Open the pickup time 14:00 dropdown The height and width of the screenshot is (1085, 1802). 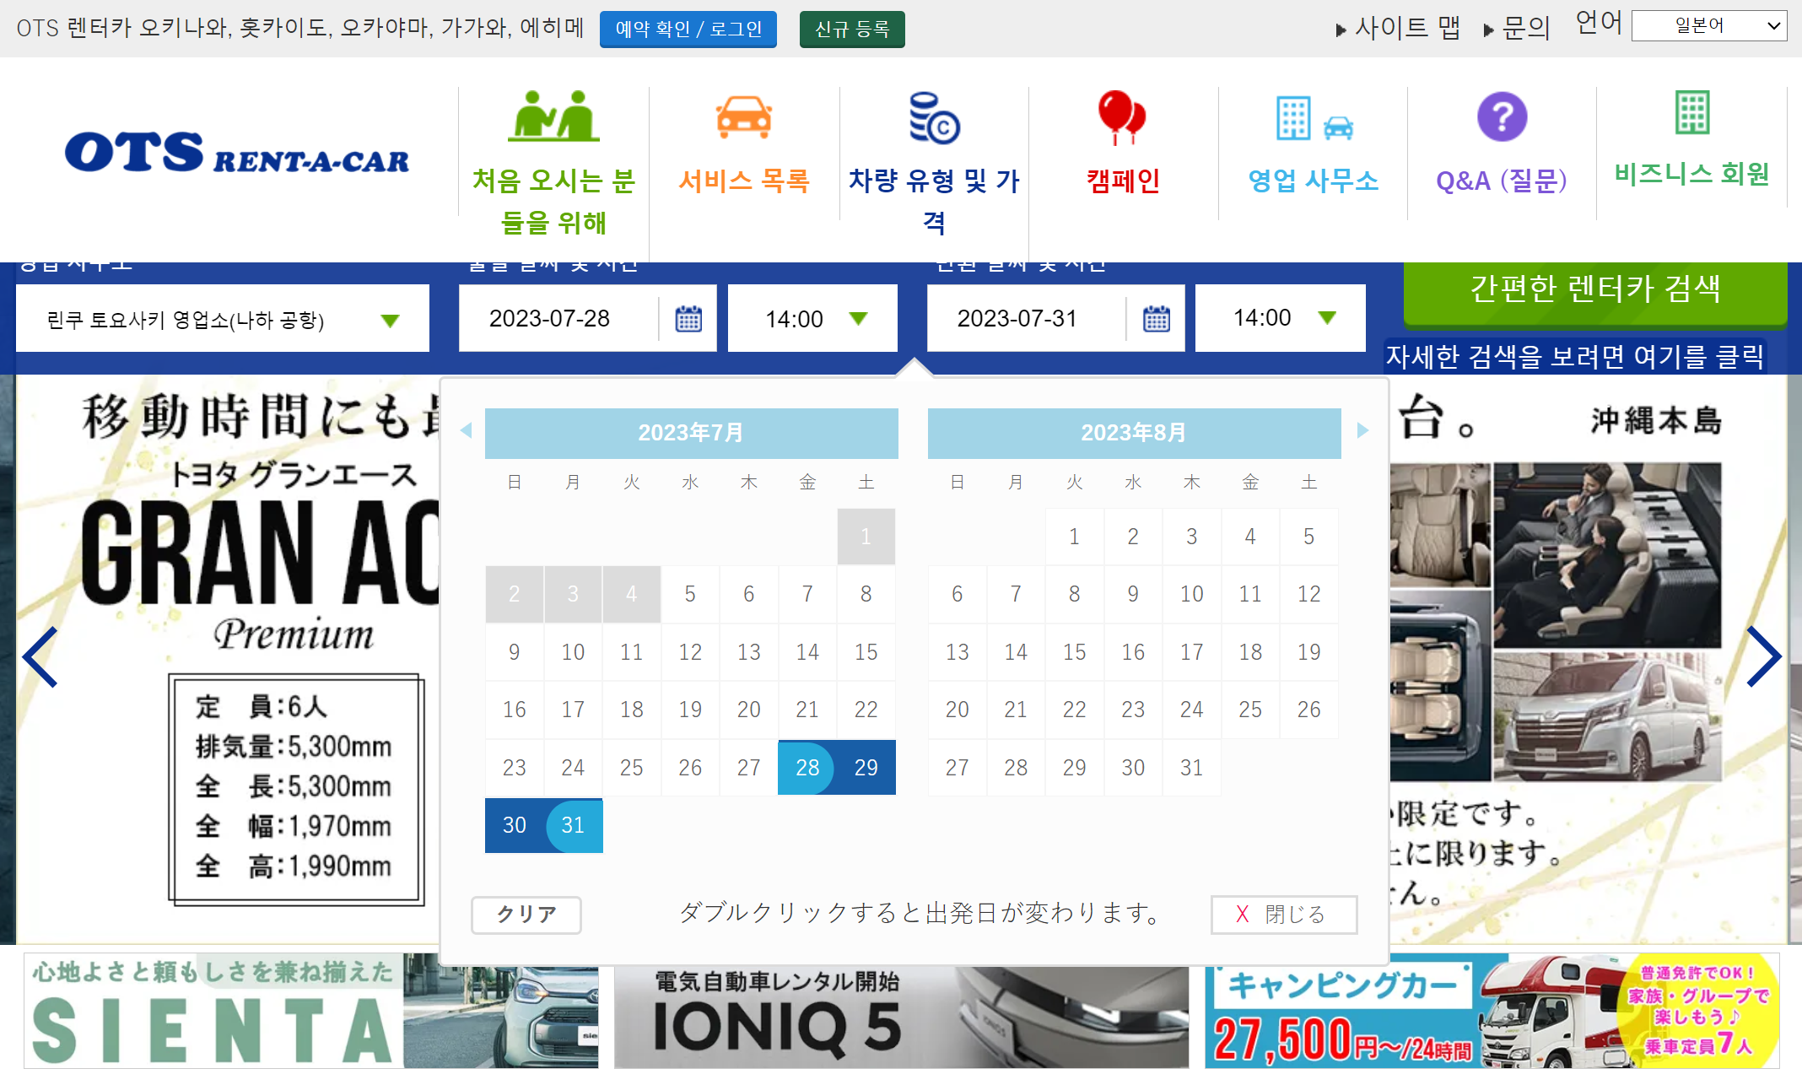pos(812,319)
